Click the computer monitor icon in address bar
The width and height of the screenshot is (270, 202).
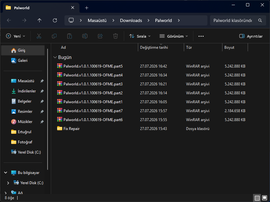[71, 20]
